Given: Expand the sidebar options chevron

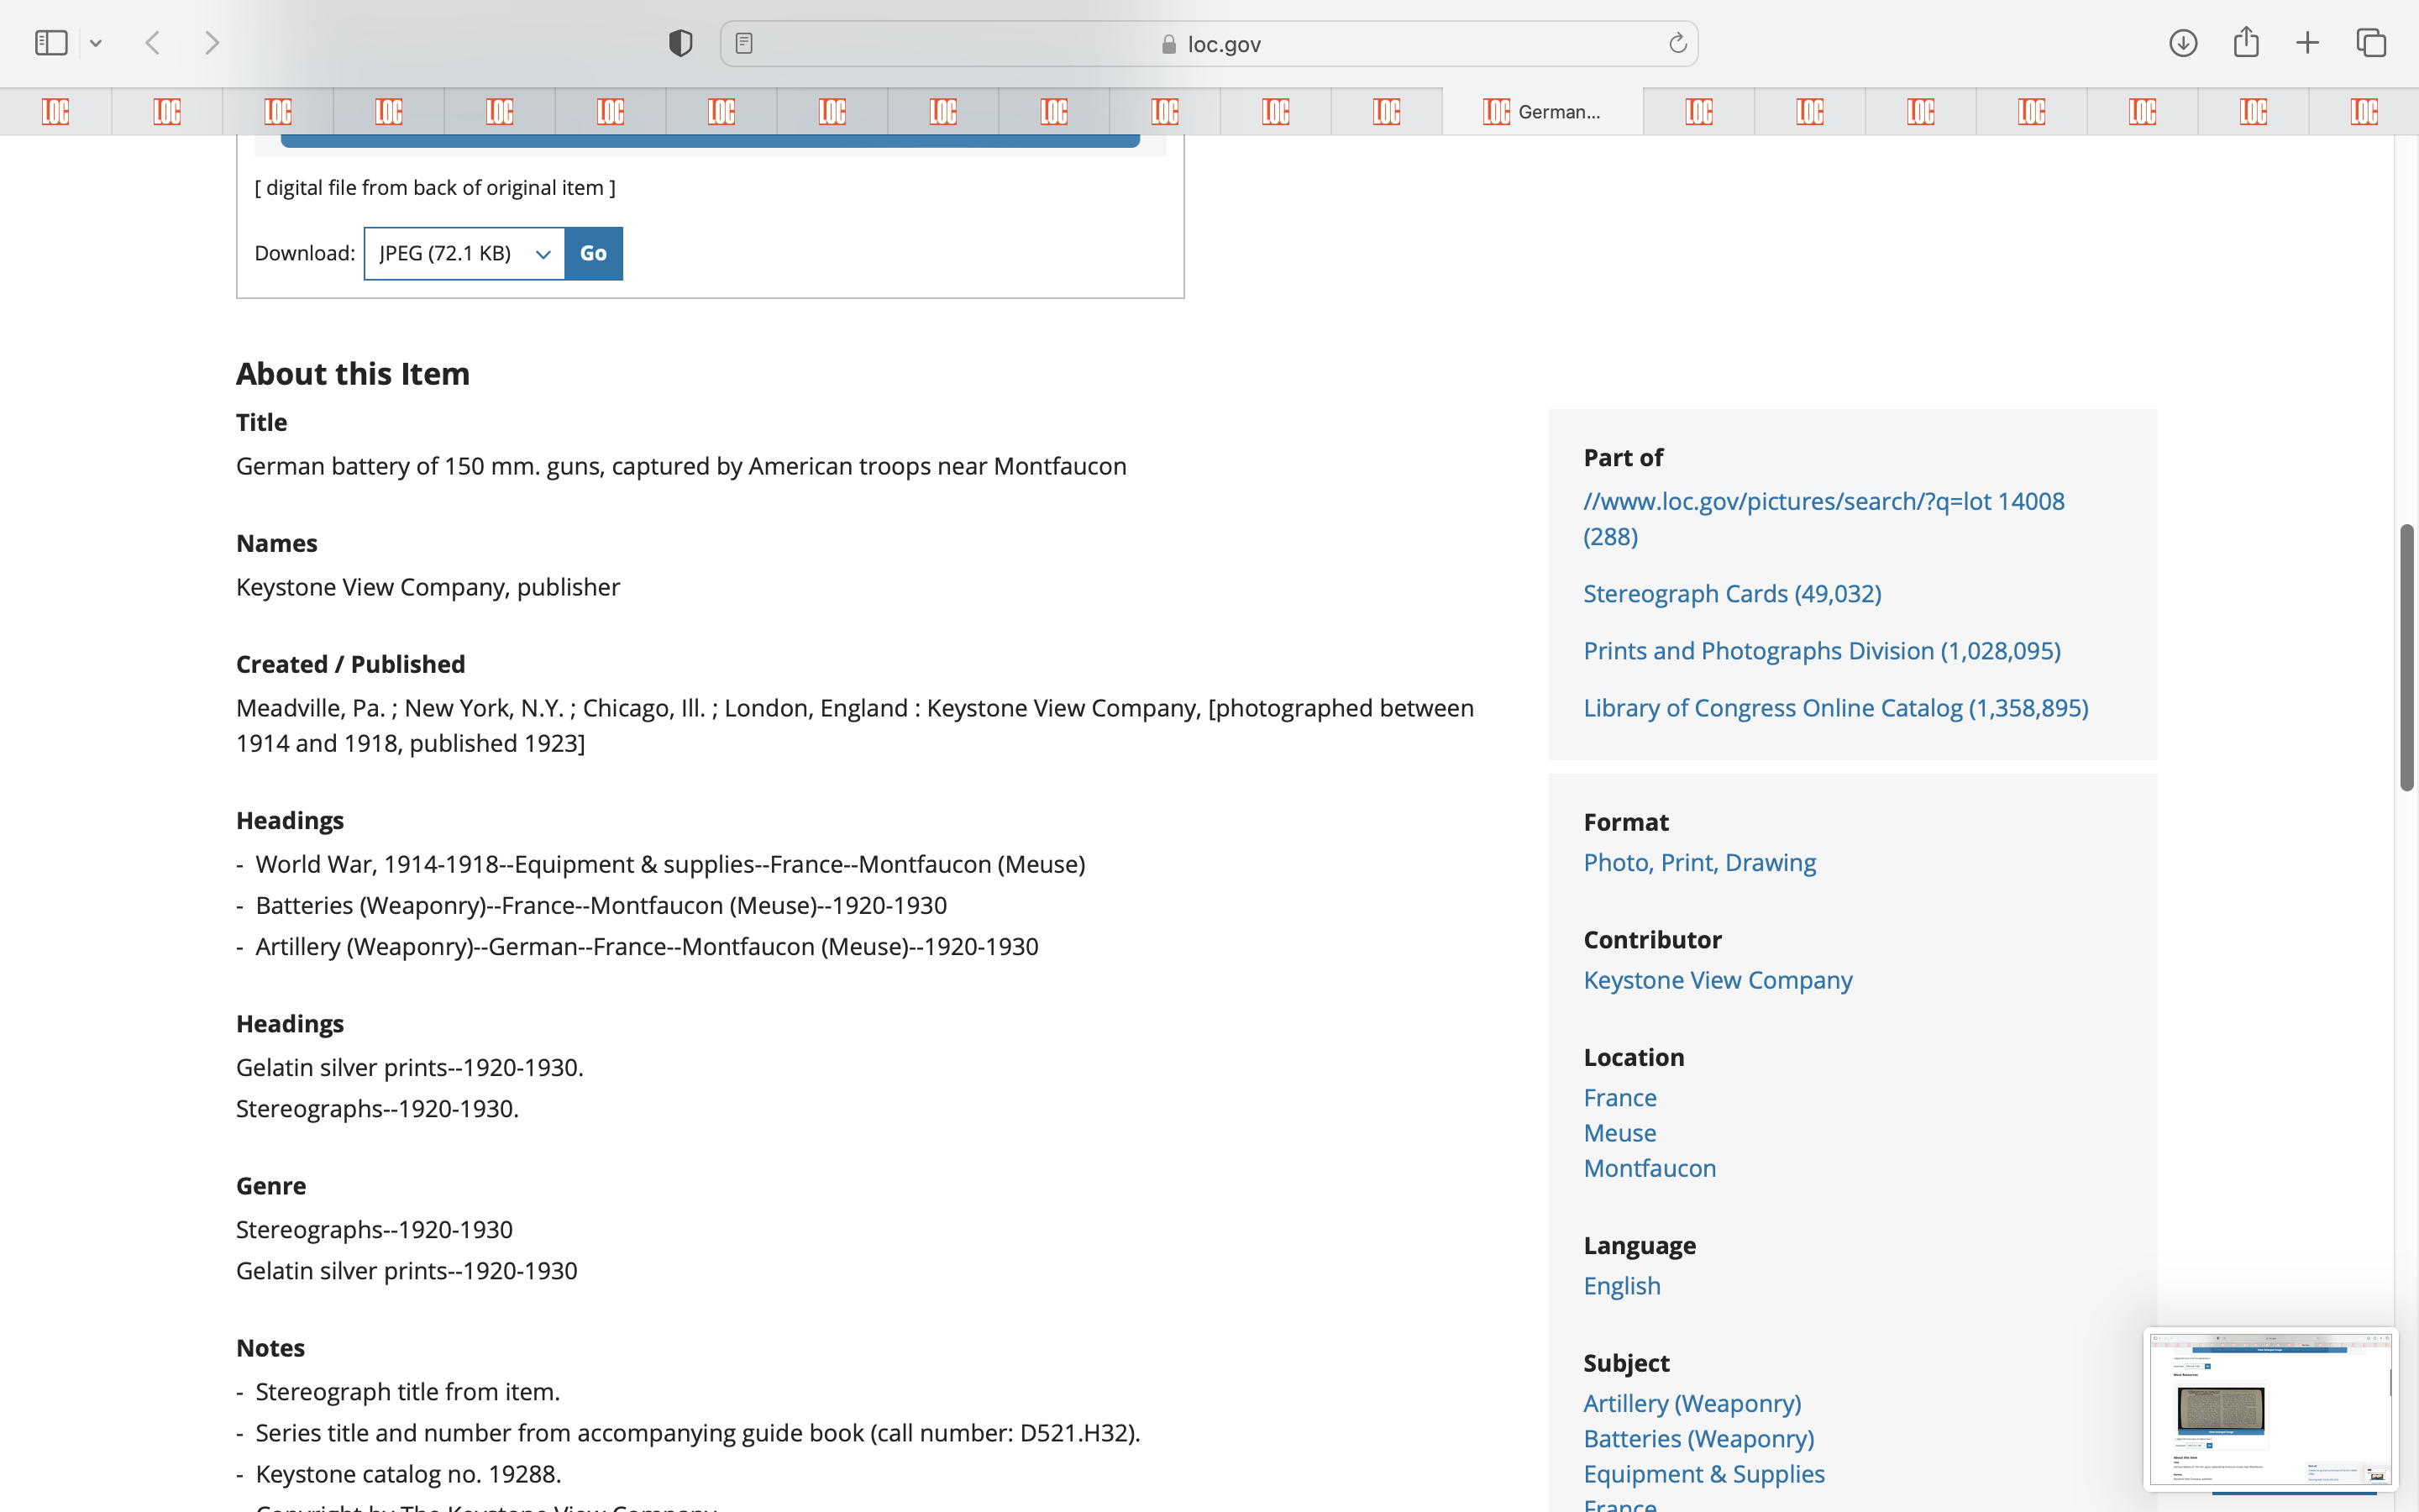Looking at the screenshot, I should click(96, 43).
